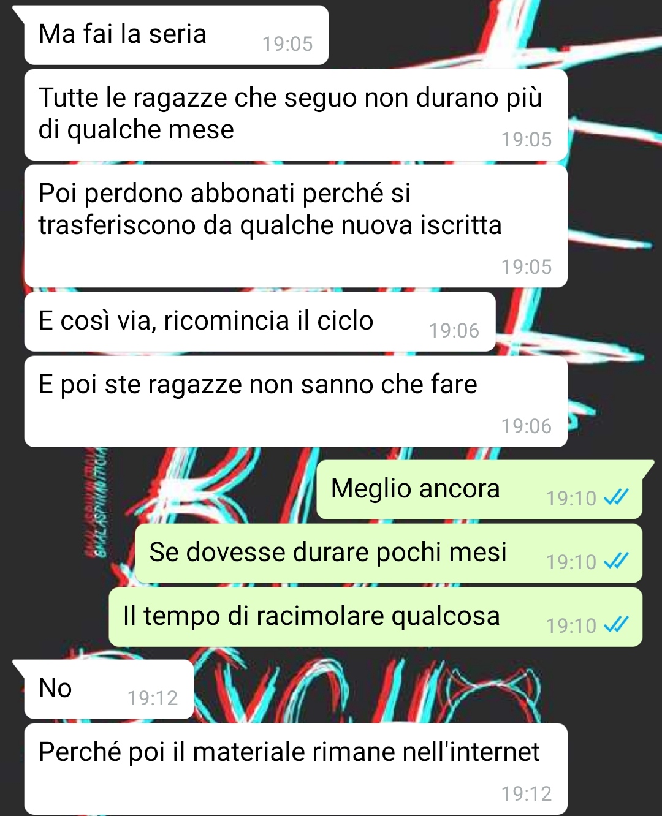Tap the 19:05 timestamp under 'di qualche mese'
The width and height of the screenshot is (662, 816).
[x=527, y=140]
